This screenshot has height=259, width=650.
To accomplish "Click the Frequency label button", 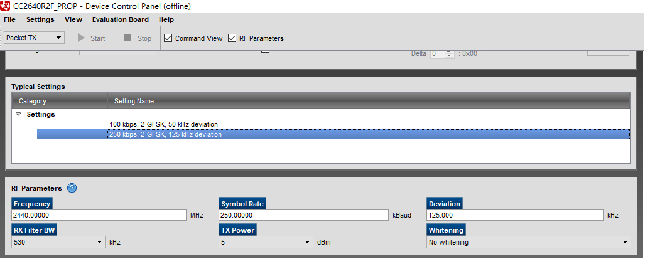I will tap(32, 204).
